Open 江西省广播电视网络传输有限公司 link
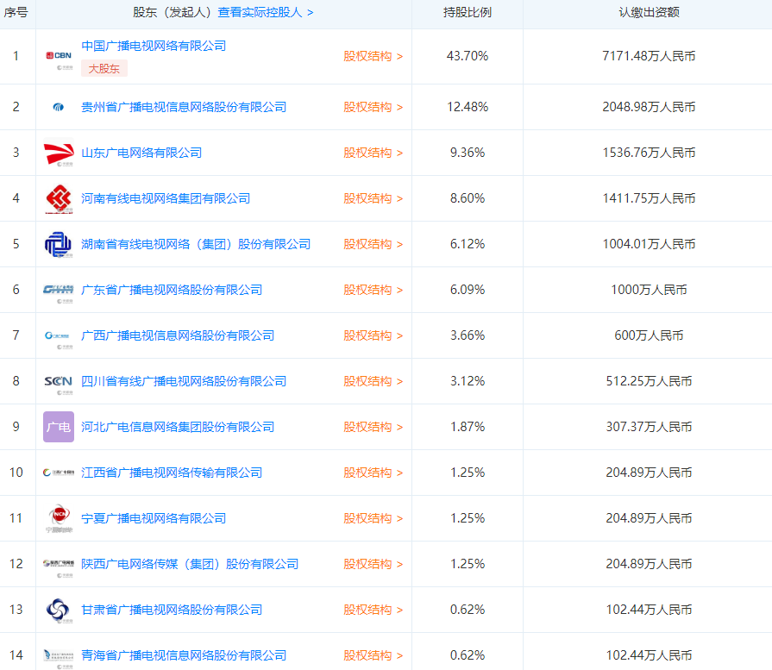 [x=172, y=473]
